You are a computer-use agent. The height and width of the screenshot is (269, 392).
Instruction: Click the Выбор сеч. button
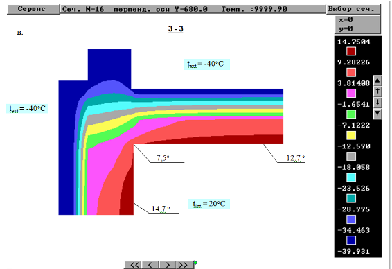353,9
